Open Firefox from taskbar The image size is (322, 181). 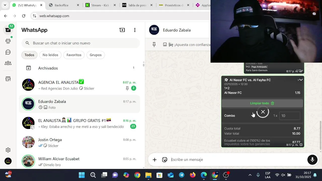pyautogui.click(x=193, y=175)
